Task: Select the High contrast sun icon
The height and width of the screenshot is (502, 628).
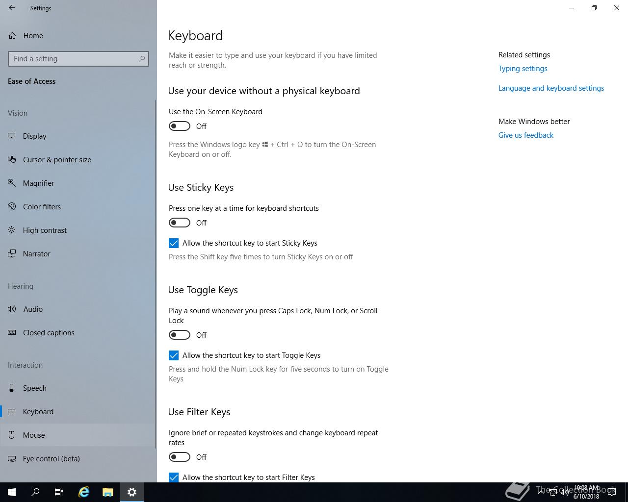Action: [x=12, y=230]
